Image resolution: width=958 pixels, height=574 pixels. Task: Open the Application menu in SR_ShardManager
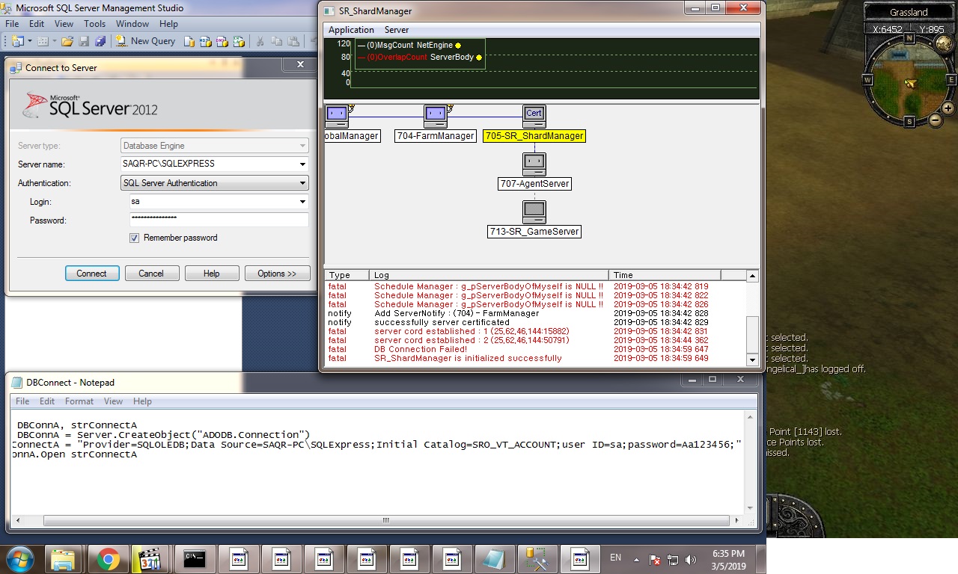(x=351, y=30)
